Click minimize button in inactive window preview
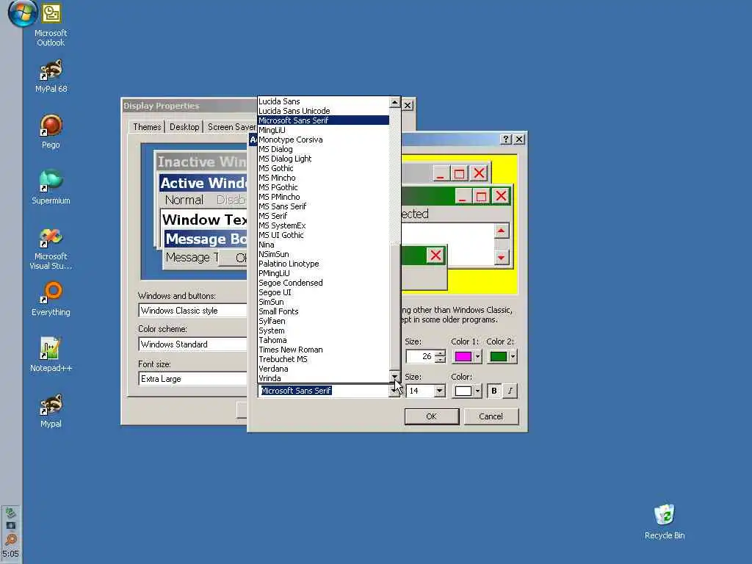 coord(441,173)
